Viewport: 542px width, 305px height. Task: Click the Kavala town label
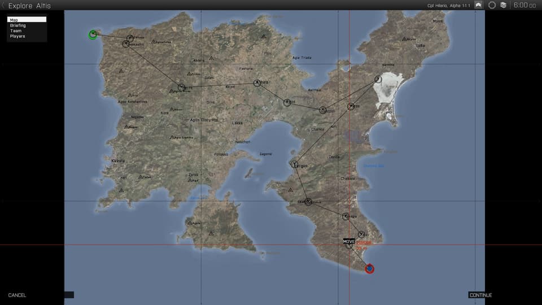[x=118, y=161]
